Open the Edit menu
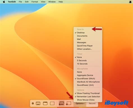The image size is (133, 108). (27, 2)
